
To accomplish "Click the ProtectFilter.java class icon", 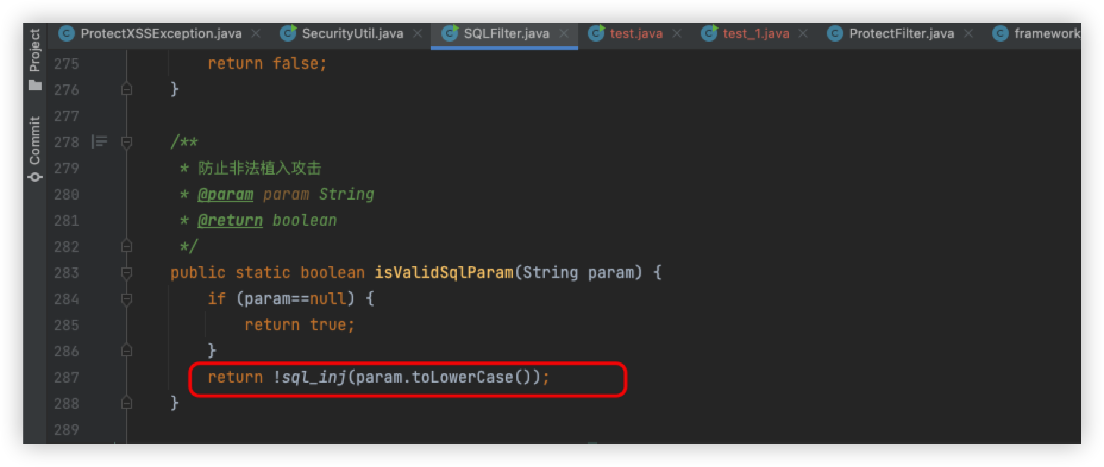I will click(835, 34).
